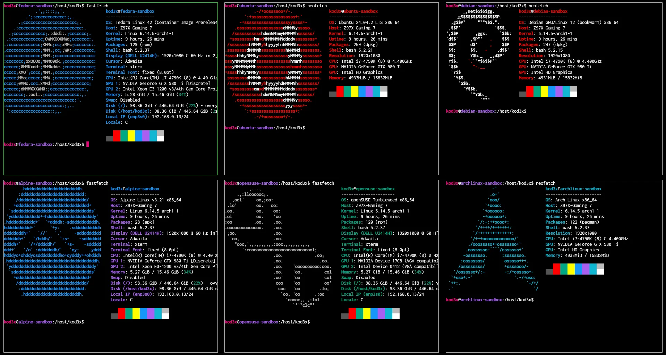This screenshot has height=355, width=666.
Task: Click 'Shell: bash 5.2.37' in fedora terminal
Action: [x=128, y=50]
